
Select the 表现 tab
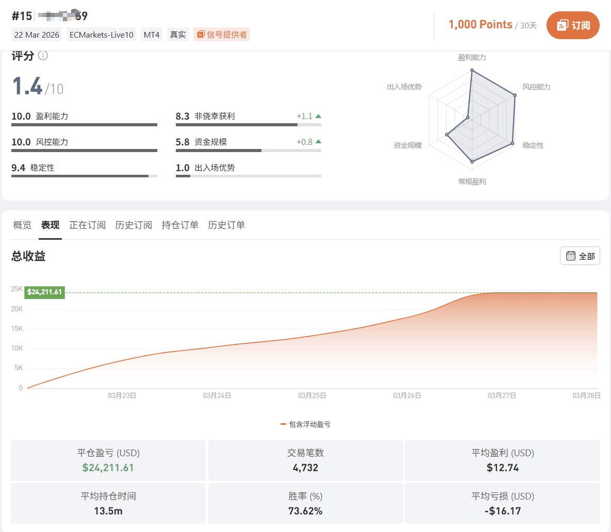[x=51, y=225]
